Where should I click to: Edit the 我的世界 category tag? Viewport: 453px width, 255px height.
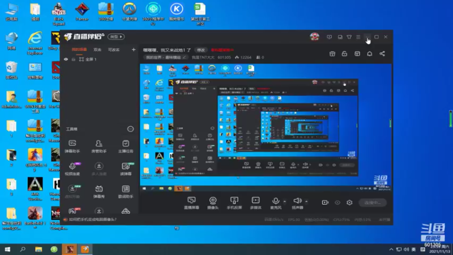pos(165,57)
